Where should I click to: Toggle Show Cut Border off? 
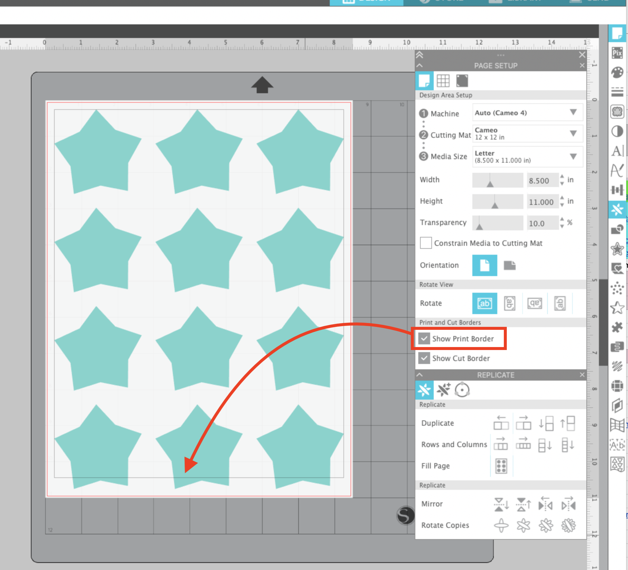(x=424, y=358)
